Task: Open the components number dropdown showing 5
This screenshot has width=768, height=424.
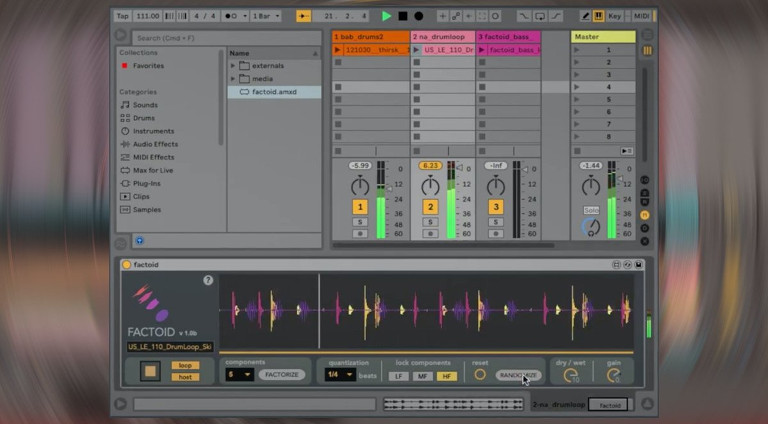Action: coord(239,375)
